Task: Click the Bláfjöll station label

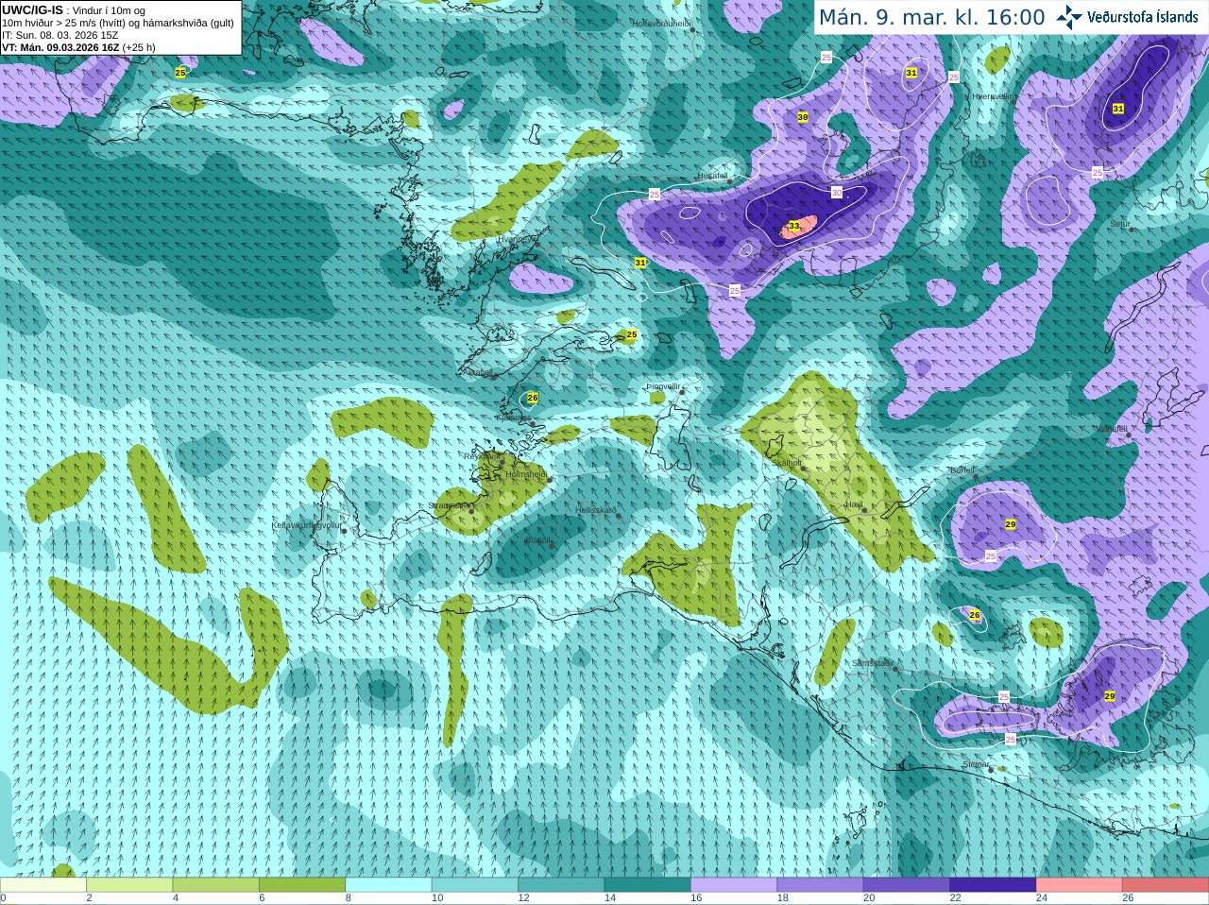Action: point(537,540)
